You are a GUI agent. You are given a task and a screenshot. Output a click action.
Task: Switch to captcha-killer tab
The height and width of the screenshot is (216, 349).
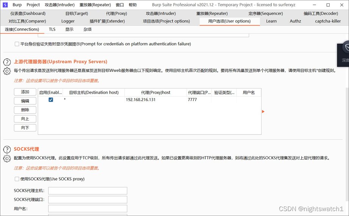pyautogui.click(x=328, y=21)
